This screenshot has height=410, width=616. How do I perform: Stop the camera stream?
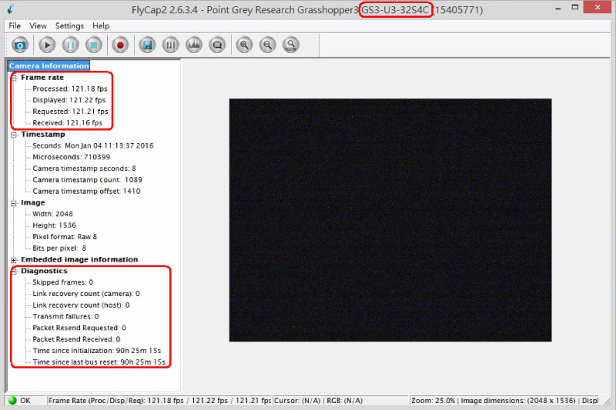(93, 45)
